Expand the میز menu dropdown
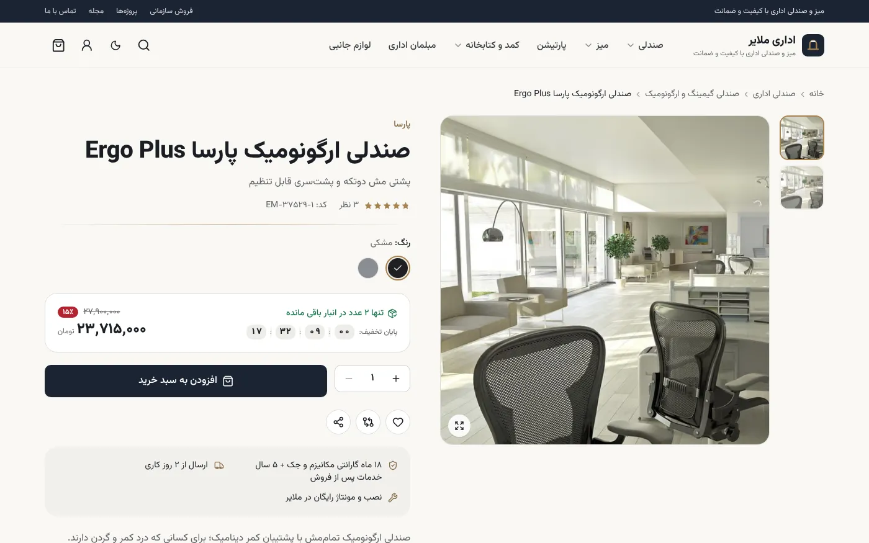This screenshot has height=543, width=869. [x=597, y=45]
